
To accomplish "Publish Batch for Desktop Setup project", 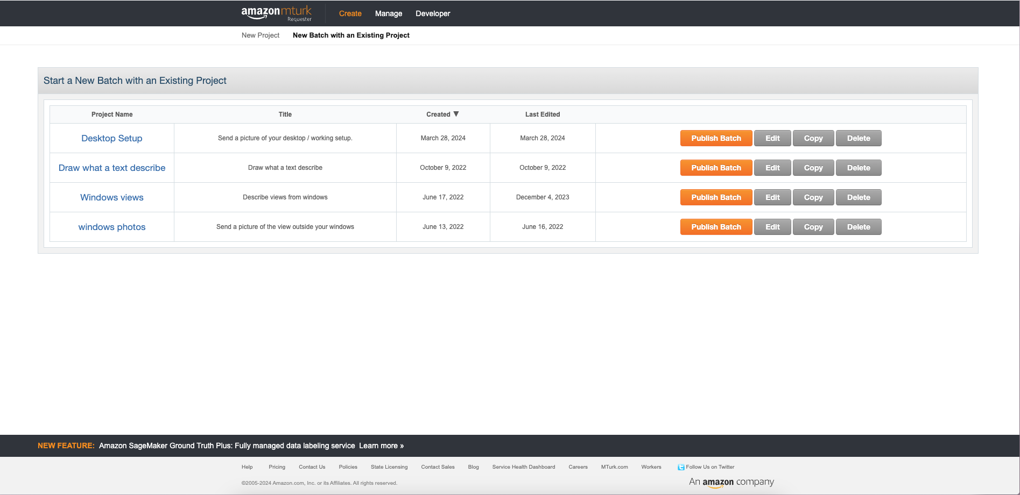I will pos(716,138).
